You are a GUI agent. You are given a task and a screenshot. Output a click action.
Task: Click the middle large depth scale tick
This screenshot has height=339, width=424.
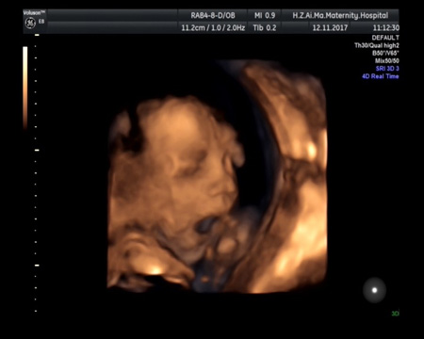click(x=37, y=150)
